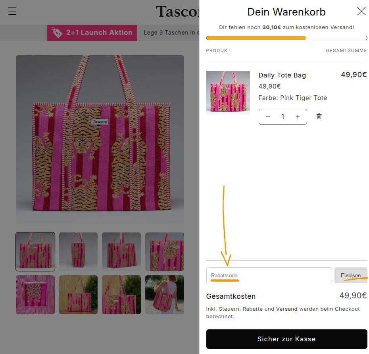Viewport: 369px width, 354px height.
Task: Select the side-view bag thumbnail
Action: click(x=78, y=251)
